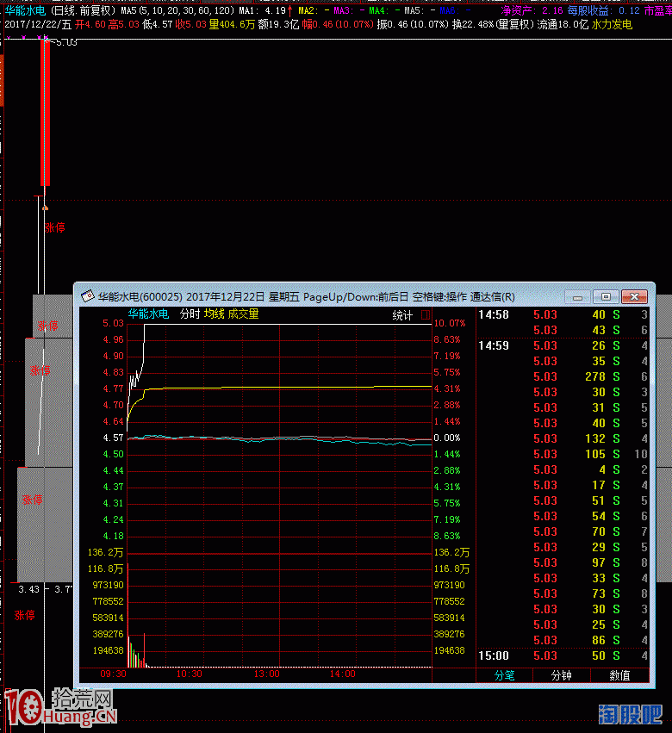
Task: Click the 14:00 time axis label
Action: point(343,674)
